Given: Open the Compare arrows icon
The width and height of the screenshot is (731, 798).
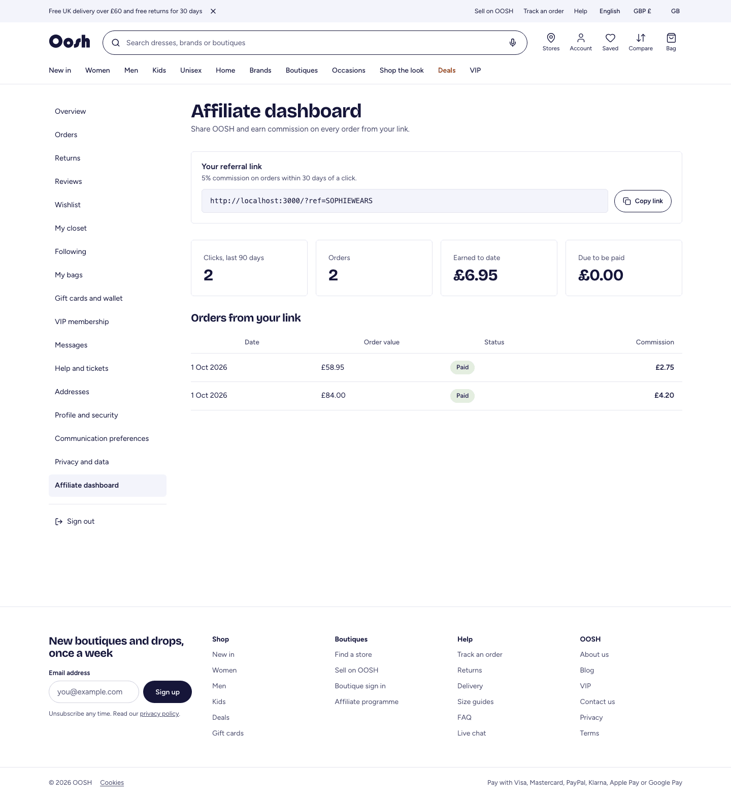Looking at the screenshot, I should pyautogui.click(x=641, y=42).
